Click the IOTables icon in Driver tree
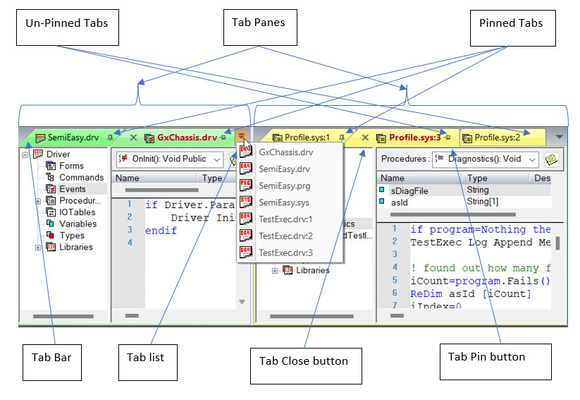580x400 pixels. tap(50, 212)
